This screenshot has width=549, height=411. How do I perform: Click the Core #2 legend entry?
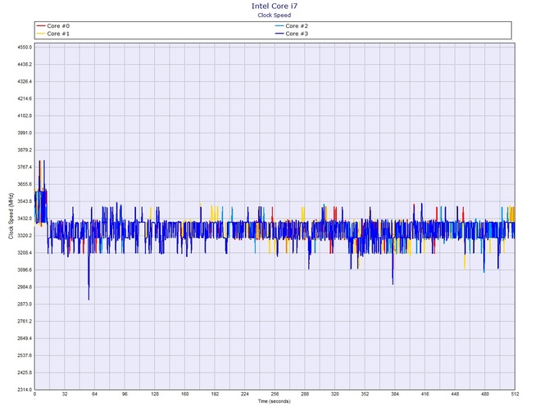(292, 26)
